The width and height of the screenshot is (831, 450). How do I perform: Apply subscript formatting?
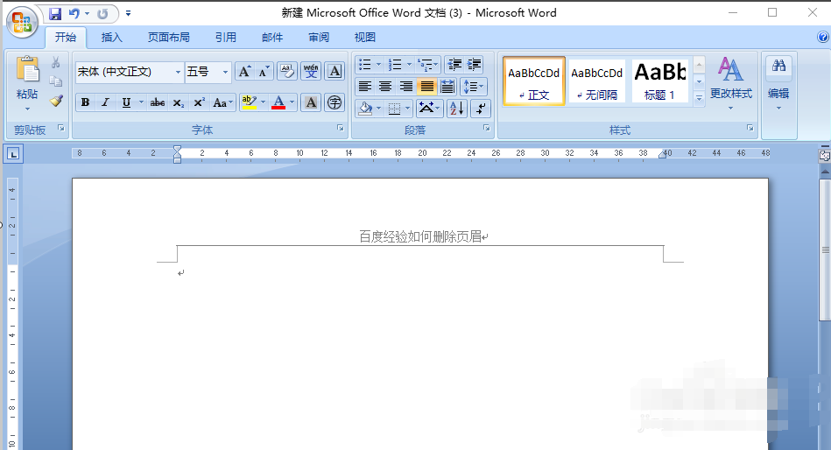point(179,102)
